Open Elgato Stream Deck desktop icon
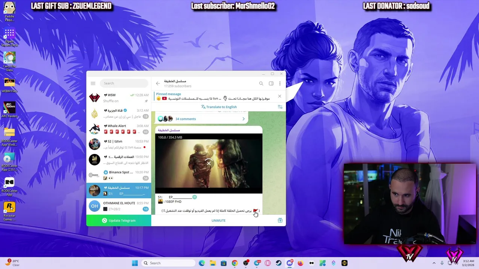The height and width of the screenshot is (269, 479). click(9, 37)
